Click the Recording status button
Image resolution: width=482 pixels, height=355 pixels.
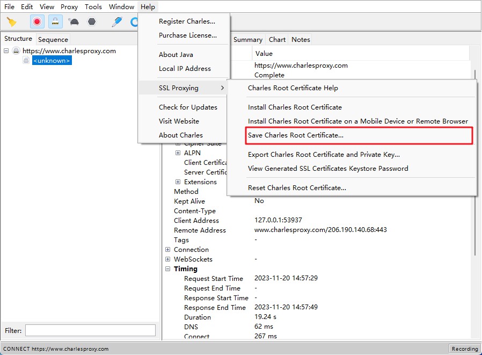tap(465, 349)
